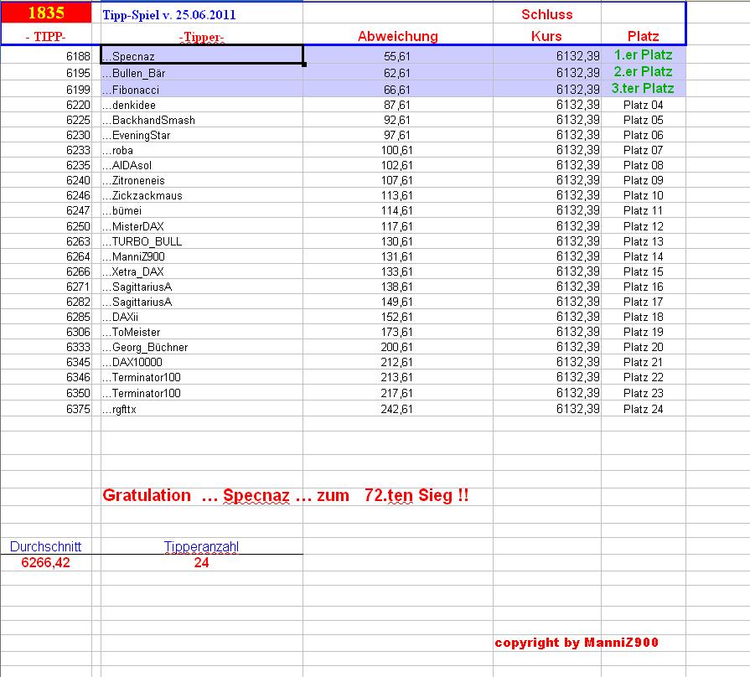Click the ...Zitroneneis cell
The height and width of the screenshot is (677, 750).
[x=201, y=180]
